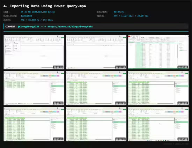Click the 'SIZE:' label

tap(7, 12)
